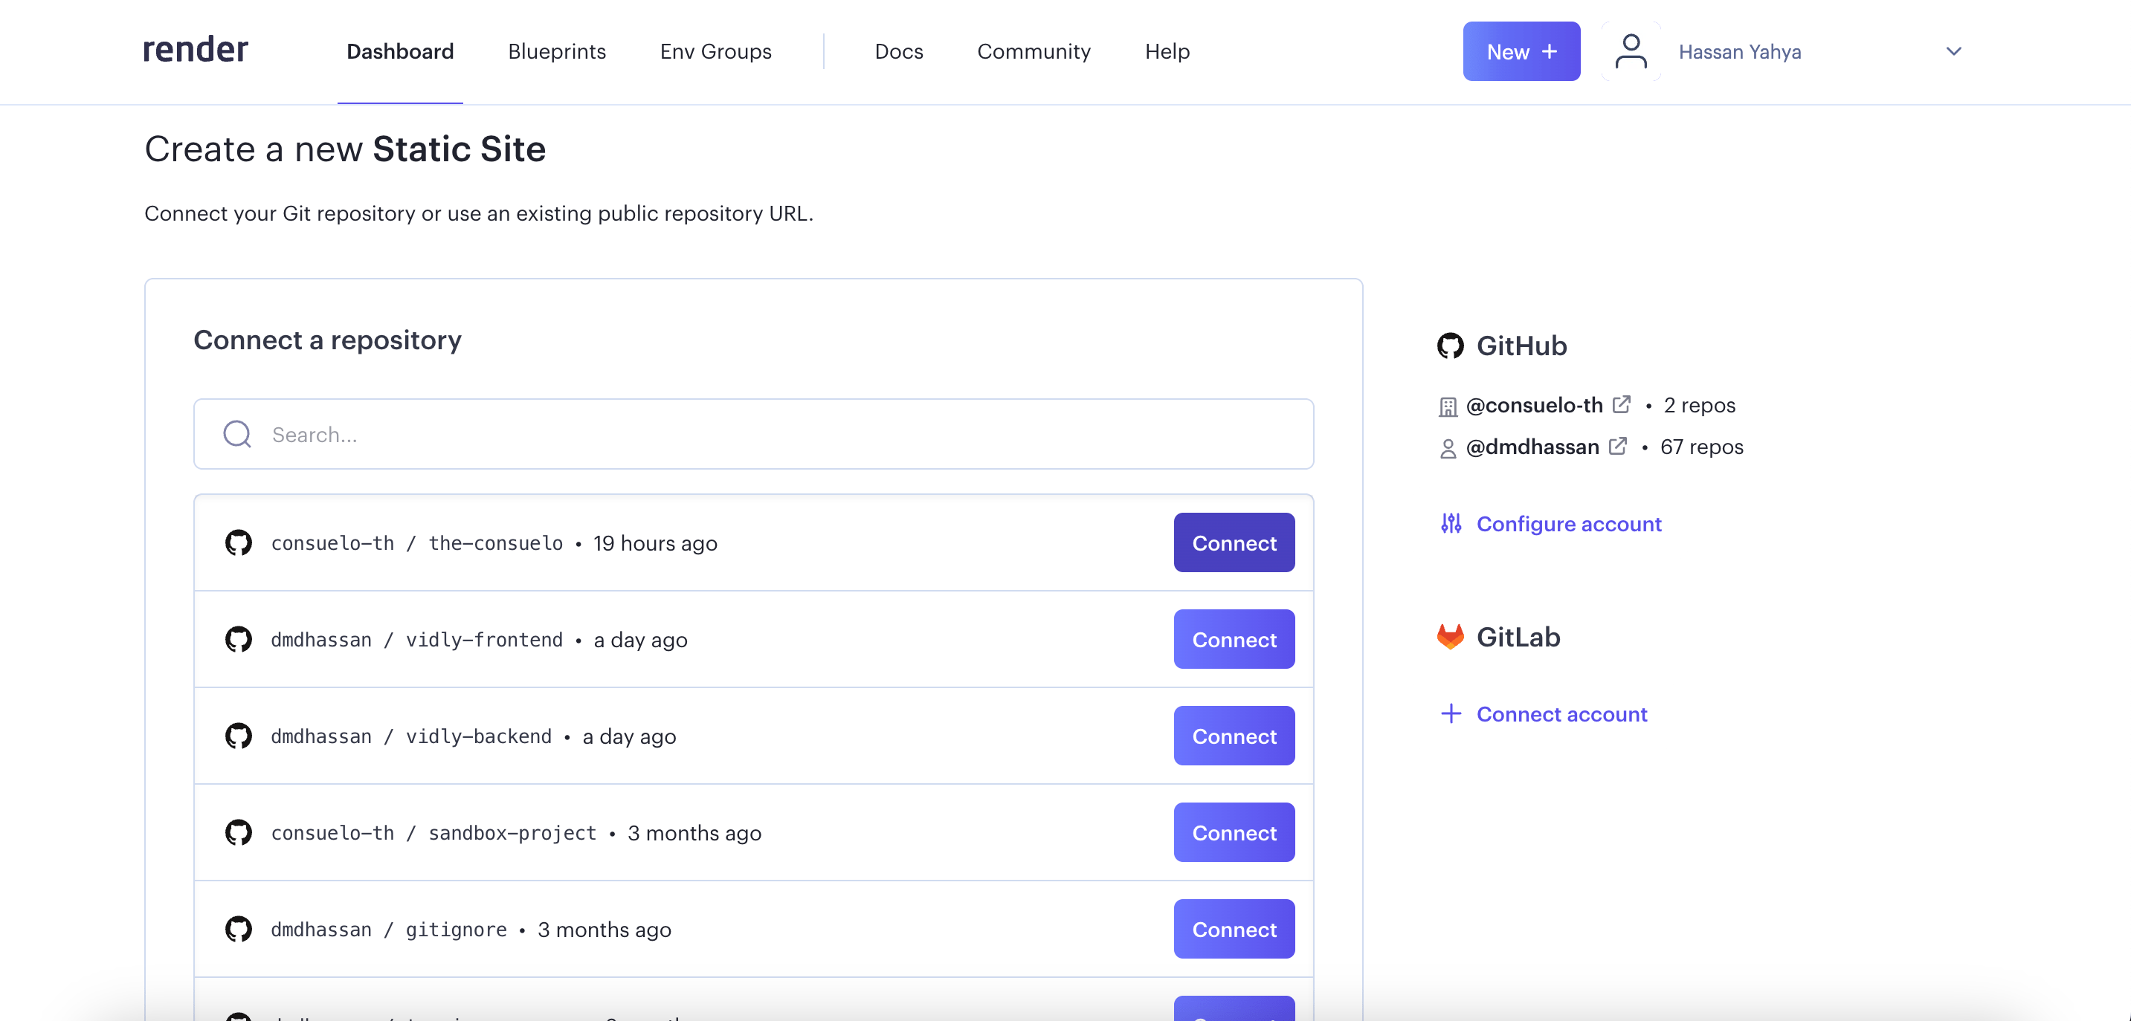This screenshot has width=2131, height=1021.
Task: Open Env Groups page
Action: (x=715, y=51)
